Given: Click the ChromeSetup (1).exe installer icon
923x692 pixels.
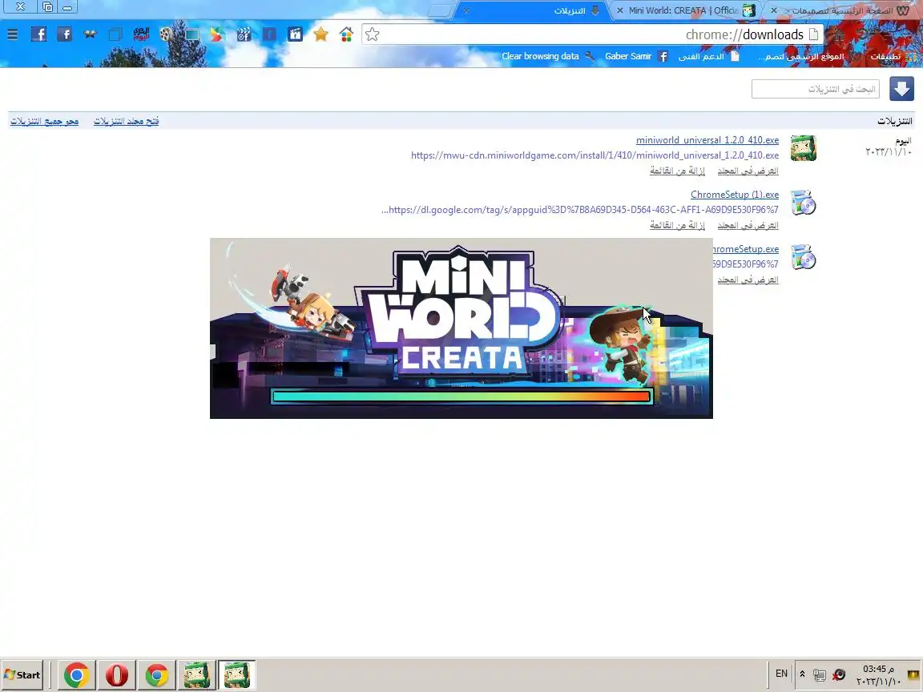Looking at the screenshot, I should coord(804,203).
